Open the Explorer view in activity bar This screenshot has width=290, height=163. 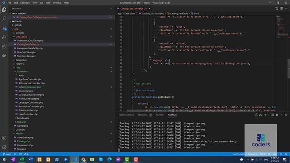pyautogui.click(x=4, y=10)
